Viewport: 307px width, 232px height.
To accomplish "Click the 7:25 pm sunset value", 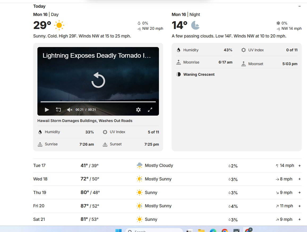I will [x=152, y=144].
